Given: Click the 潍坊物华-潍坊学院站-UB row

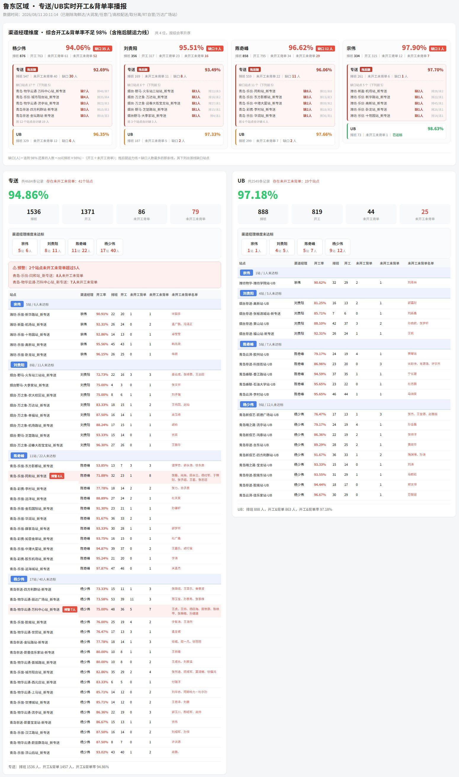Looking at the screenshot, I should [x=344, y=283].
